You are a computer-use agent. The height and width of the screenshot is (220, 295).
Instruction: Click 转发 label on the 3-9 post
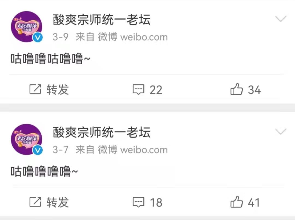(x=58, y=90)
